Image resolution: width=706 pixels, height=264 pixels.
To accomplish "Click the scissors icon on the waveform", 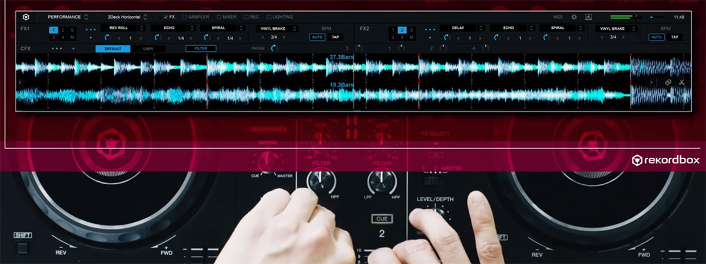I will click(x=682, y=83).
